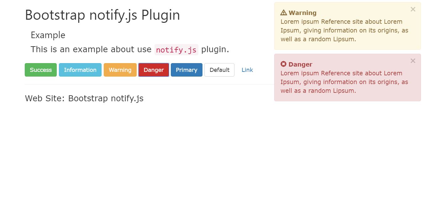Screen dimensions: 425x205
Task: Click the Lorem ipsum text in the Danger alert
Action: point(344,82)
